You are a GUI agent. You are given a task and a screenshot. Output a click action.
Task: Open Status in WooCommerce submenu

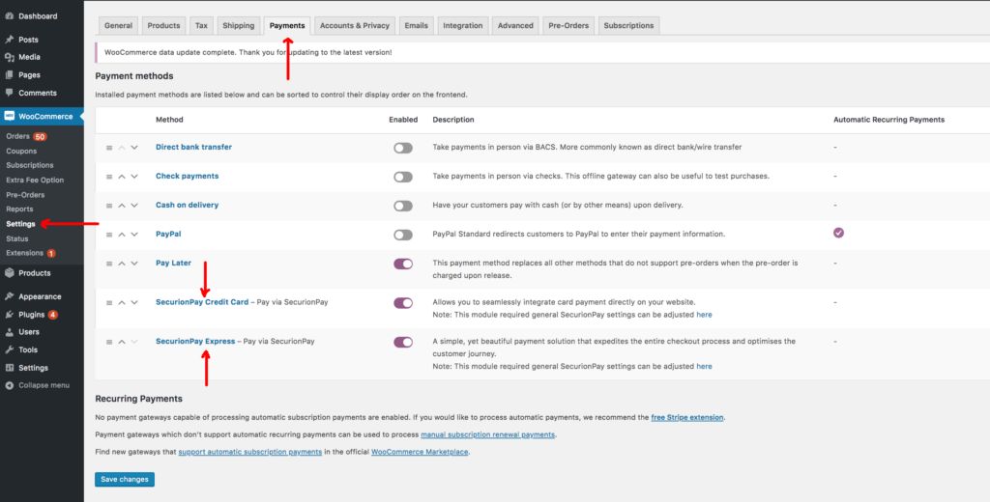click(17, 239)
